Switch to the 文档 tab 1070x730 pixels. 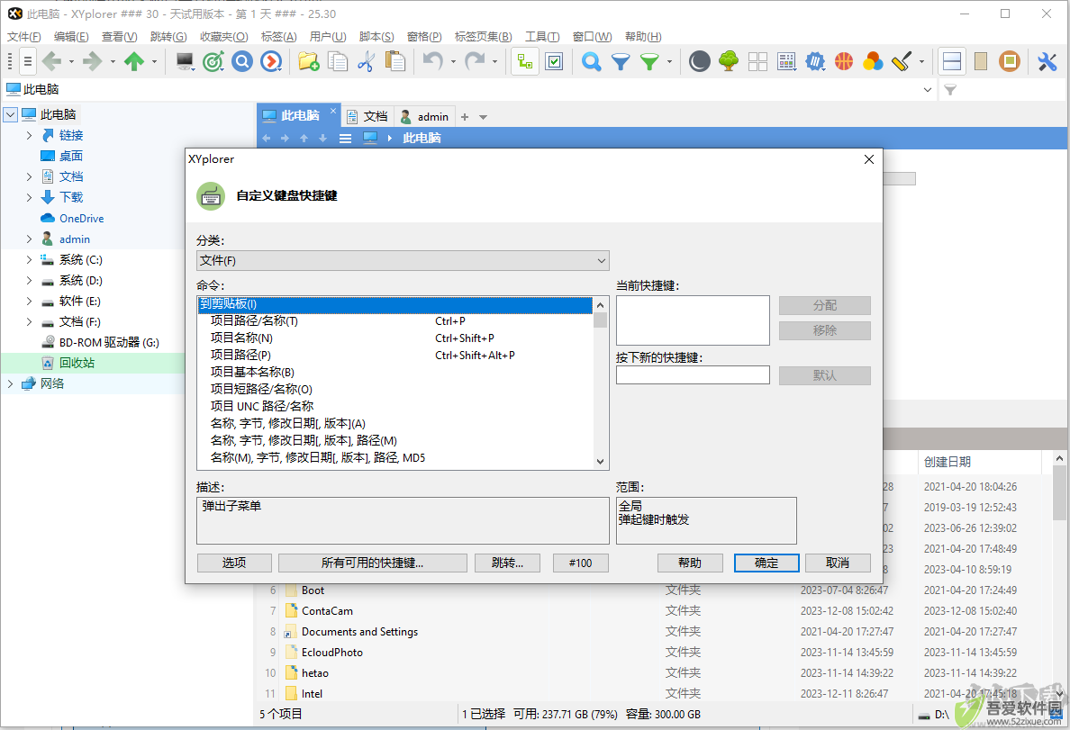click(x=367, y=117)
